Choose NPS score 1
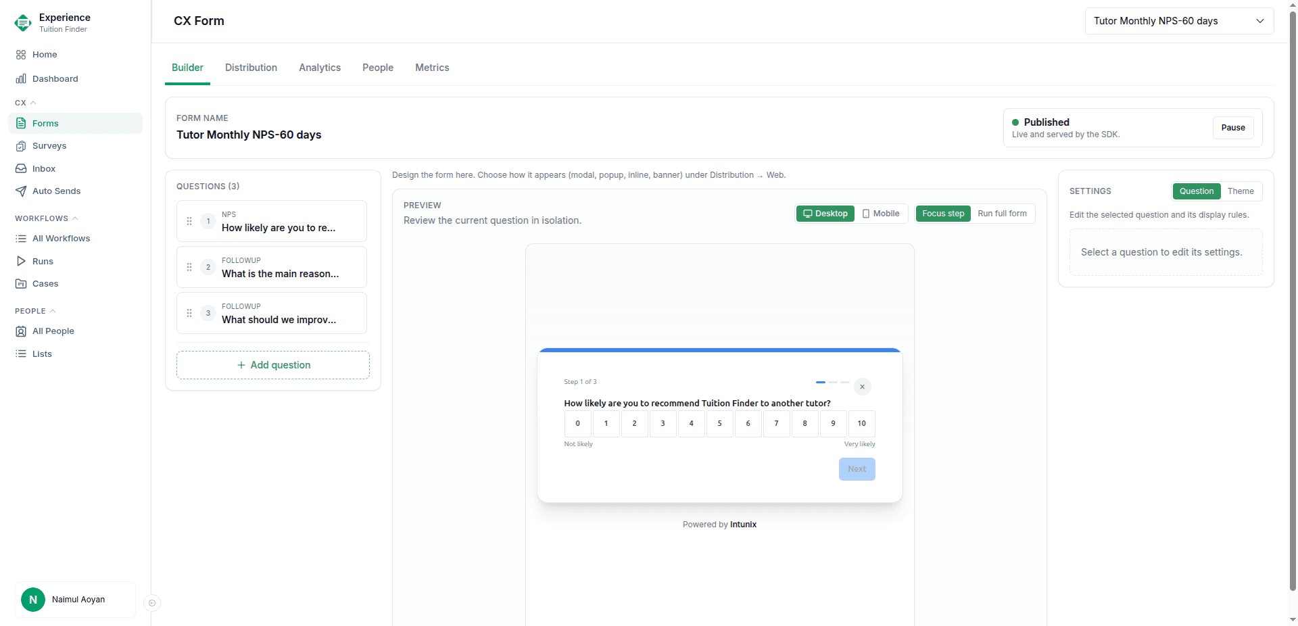Screen dimensions: 1298x626 pos(606,424)
